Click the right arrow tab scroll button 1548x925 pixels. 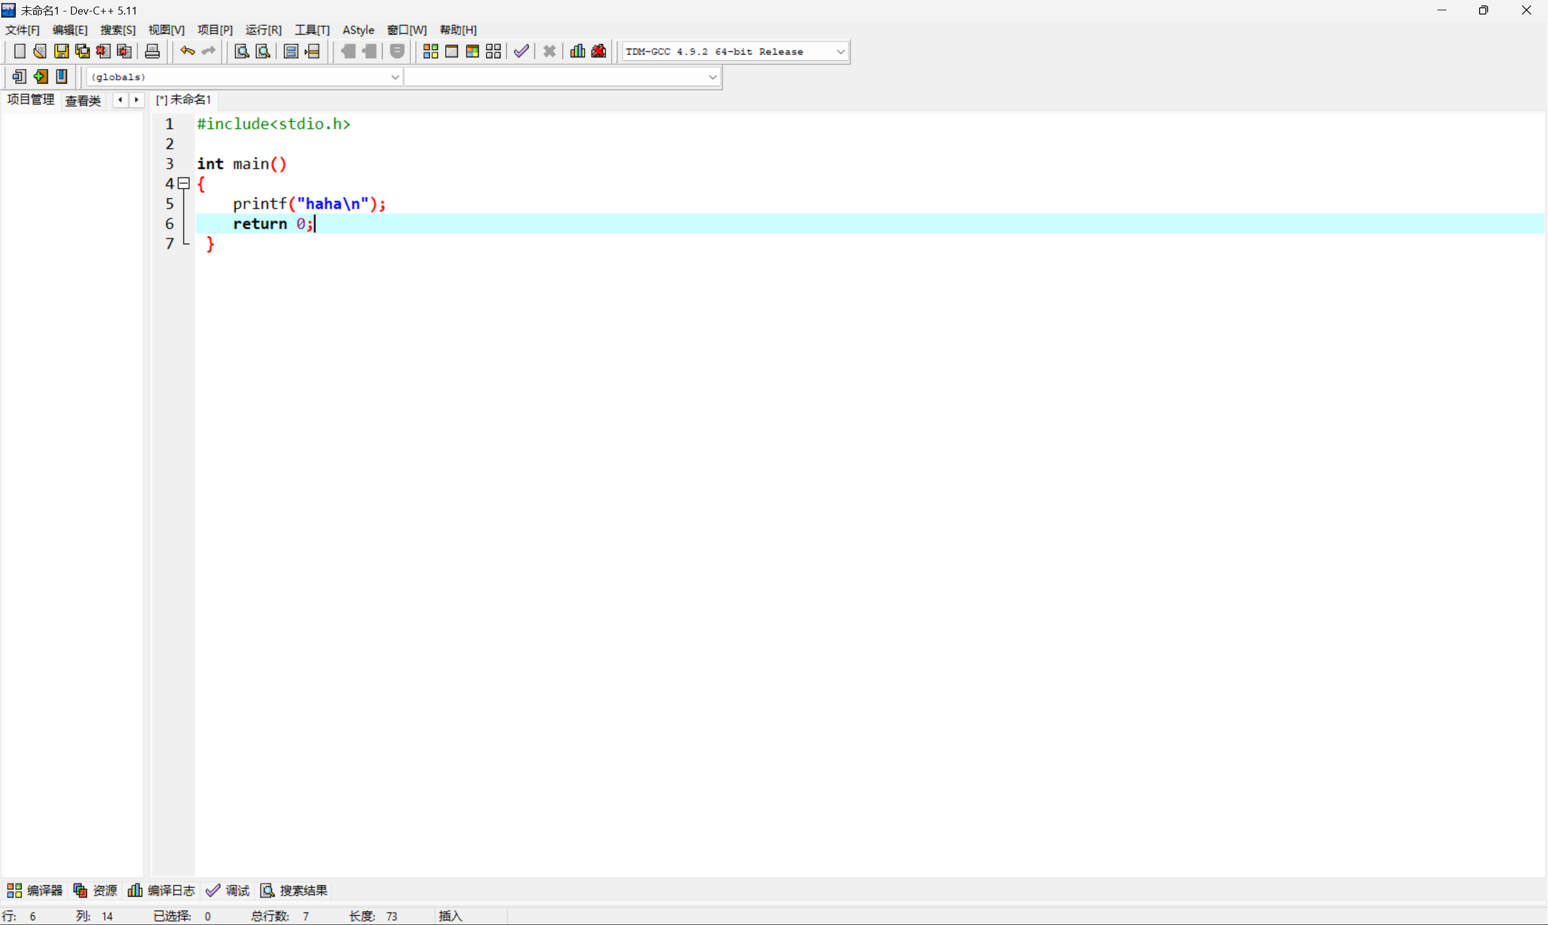tap(137, 100)
